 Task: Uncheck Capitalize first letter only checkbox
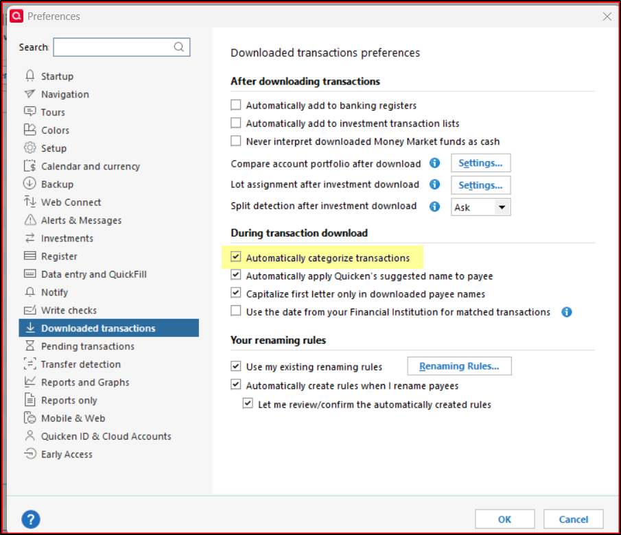(236, 293)
